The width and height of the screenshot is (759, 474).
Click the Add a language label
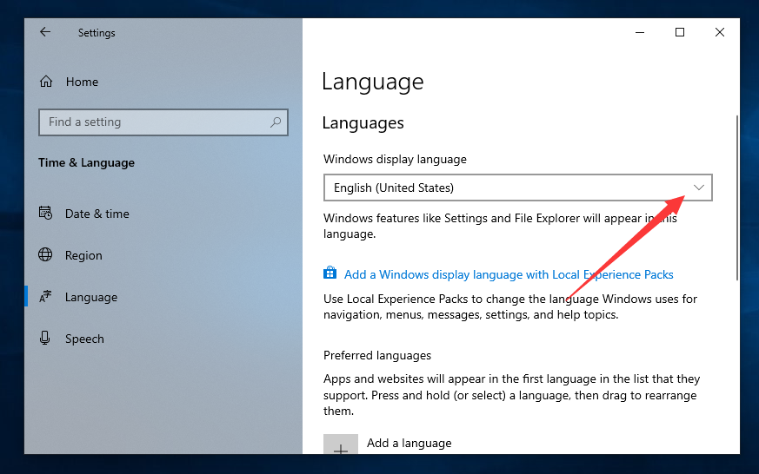point(409,443)
